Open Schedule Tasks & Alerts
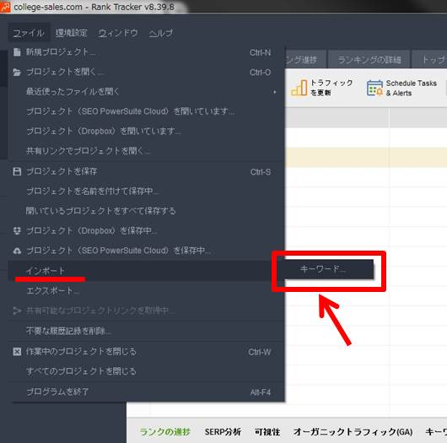Screen dimensions: 447x443 point(402,88)
